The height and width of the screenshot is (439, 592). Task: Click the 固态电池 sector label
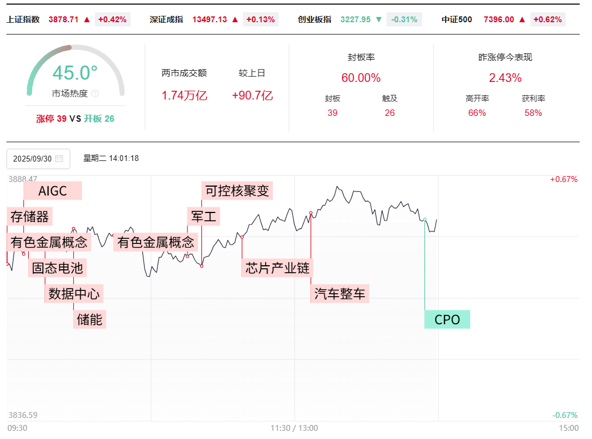[57, 268]
